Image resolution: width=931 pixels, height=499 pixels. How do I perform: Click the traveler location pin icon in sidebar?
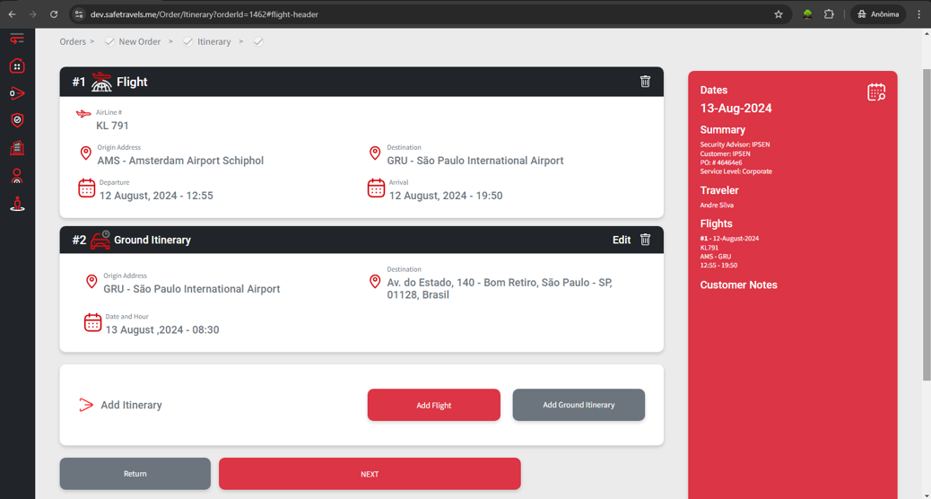[17, 205]
